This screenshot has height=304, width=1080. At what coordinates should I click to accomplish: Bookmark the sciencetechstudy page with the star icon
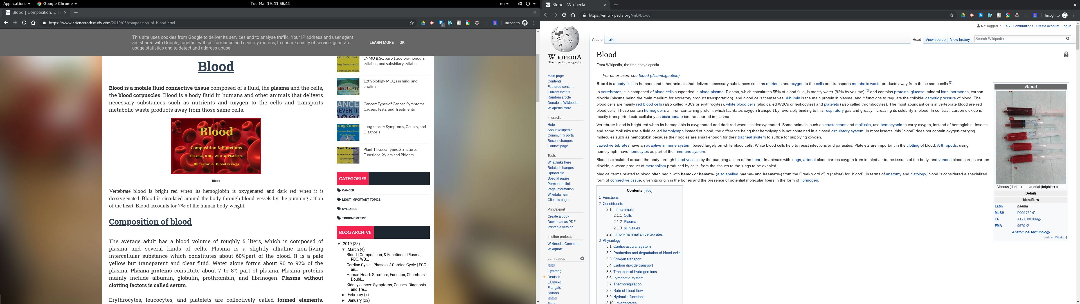(x=412, y=23)
